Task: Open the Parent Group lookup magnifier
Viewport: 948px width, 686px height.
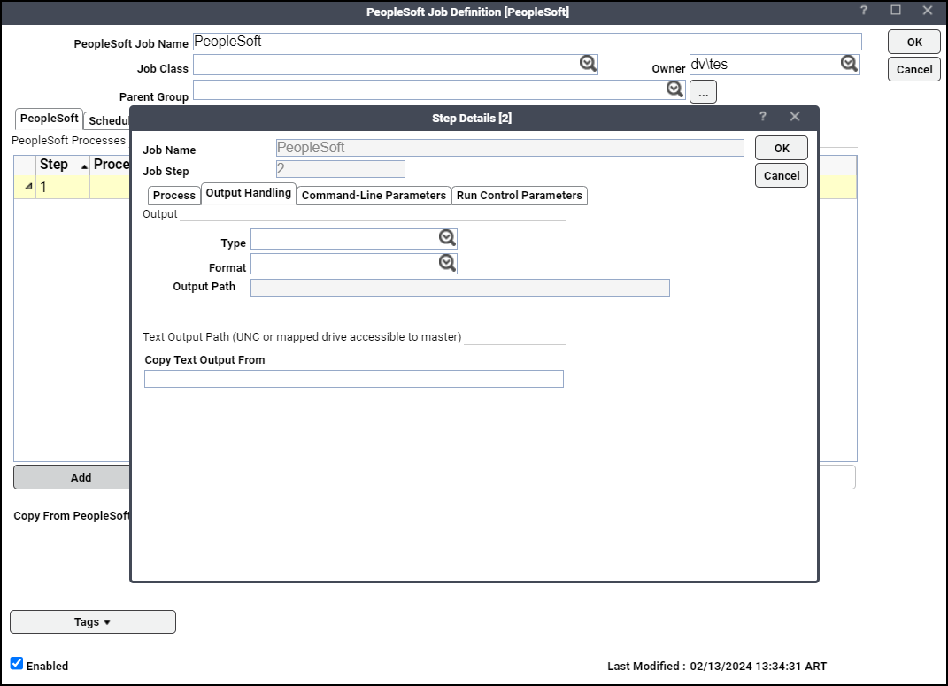Action: [674, 89]
